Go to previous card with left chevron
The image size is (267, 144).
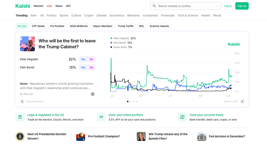[22, 101]
